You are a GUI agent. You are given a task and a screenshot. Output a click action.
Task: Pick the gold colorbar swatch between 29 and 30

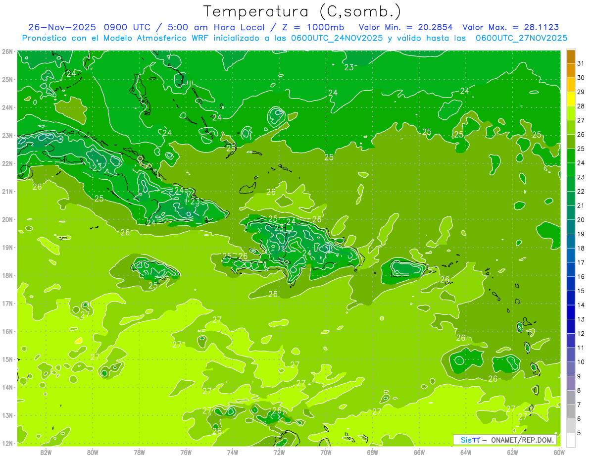coord(571,85)
